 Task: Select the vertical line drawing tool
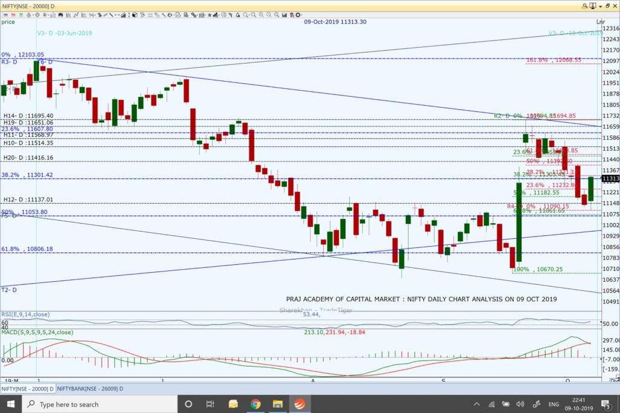130,15
